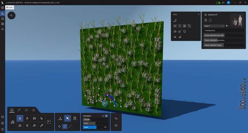Select the Lights category (bulb icon)

tap(27, 126)
